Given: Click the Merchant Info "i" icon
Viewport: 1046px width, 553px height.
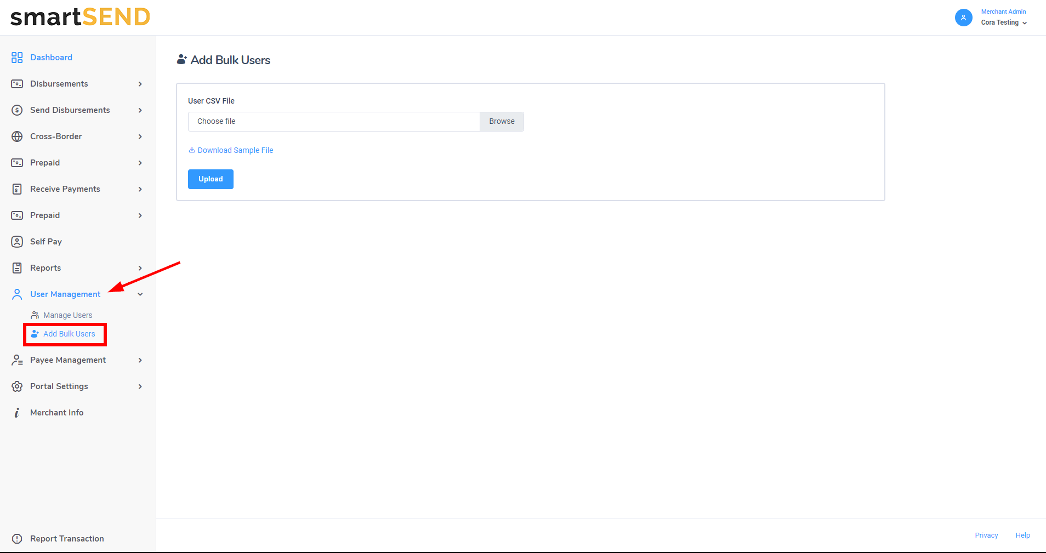Looking at the screenshot, I should (17, 413).
